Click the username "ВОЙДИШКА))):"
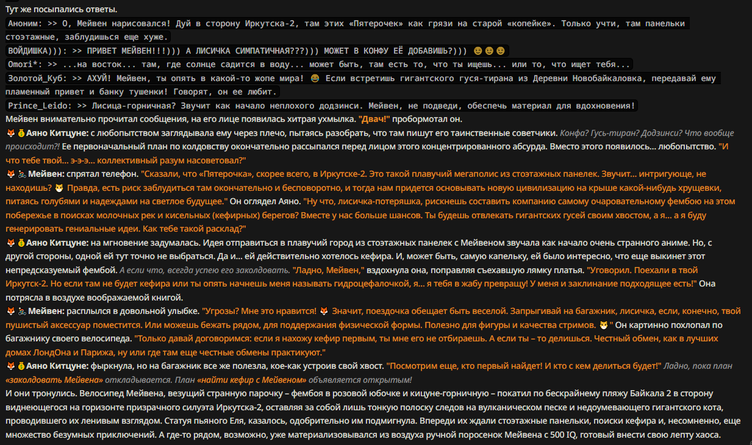This screenshot has height=445, width=752. tap(37, 51)
